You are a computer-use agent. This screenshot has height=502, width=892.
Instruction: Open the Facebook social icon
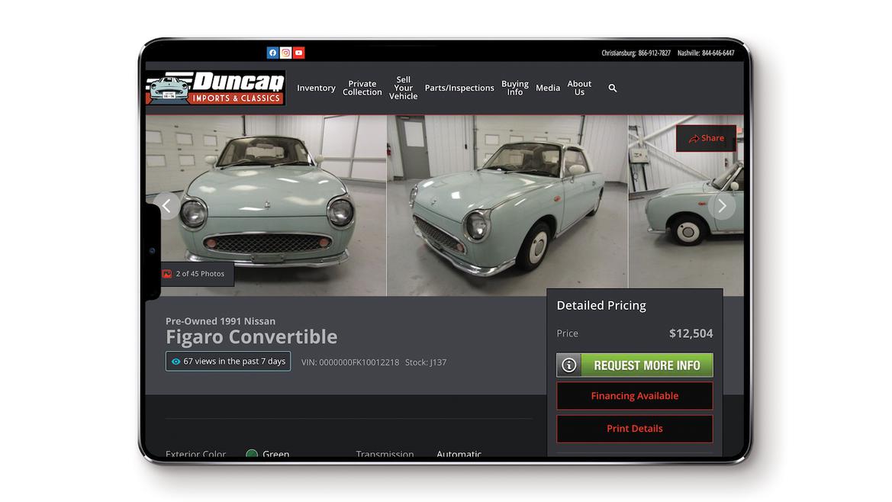272,53
